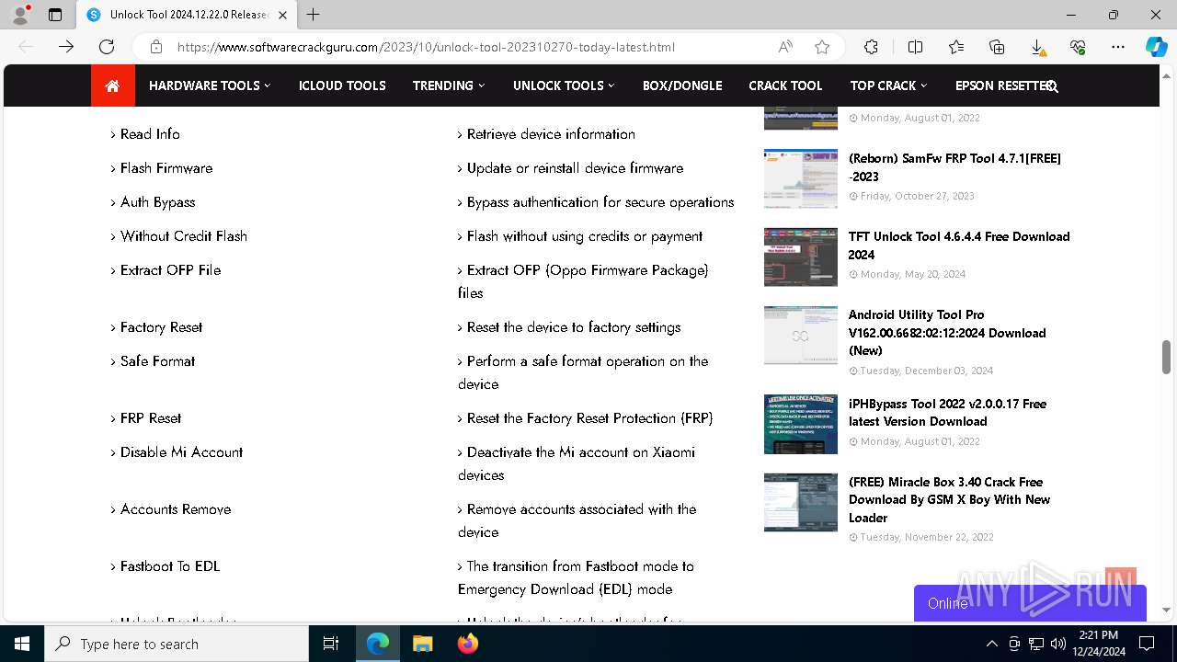Image resolution: width=1177 pixels, height=662 pixels.
Task: Open iPHBypass Tool thumbnail image
Action: 801,424
